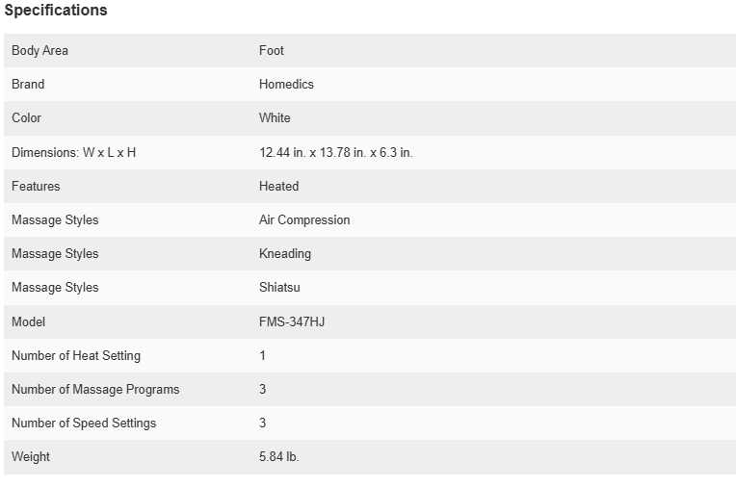Click the Model row label

tap(28, 321)
